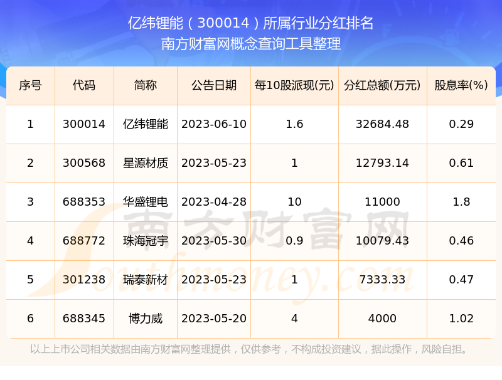This screenshot has height=380, width=502.
Task: Click the date 2023-06-10
Action: [x=214, y=124]
